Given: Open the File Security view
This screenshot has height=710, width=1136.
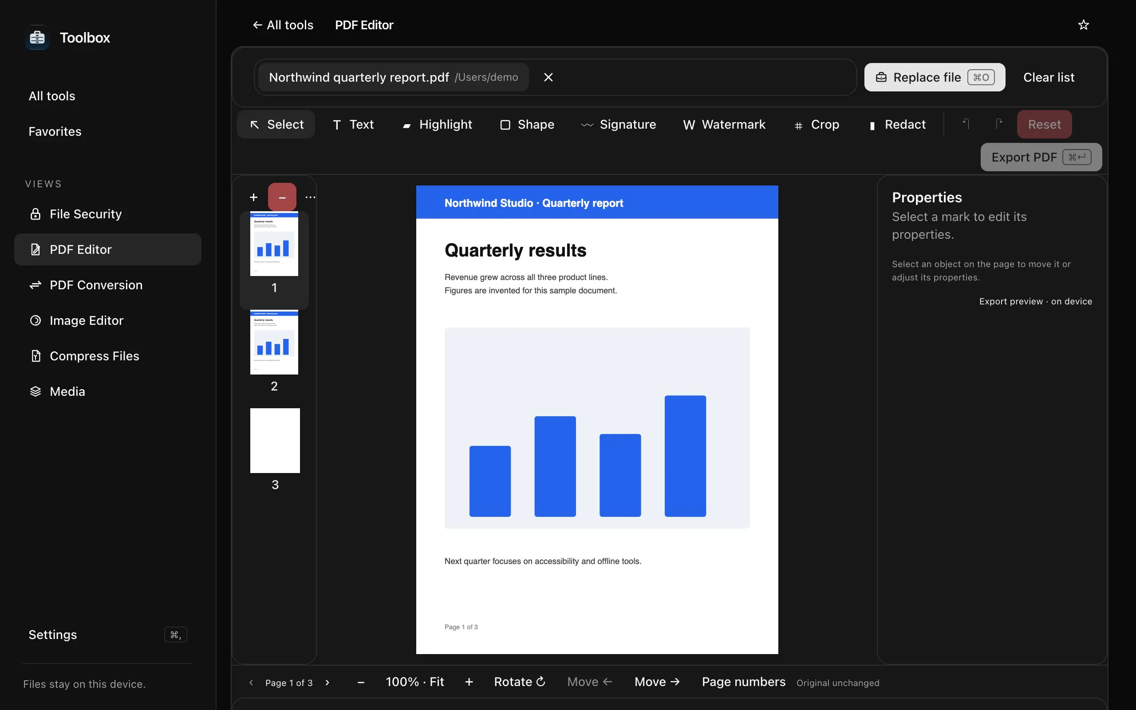Looking at the screenshot, I should tap(108, 214).
